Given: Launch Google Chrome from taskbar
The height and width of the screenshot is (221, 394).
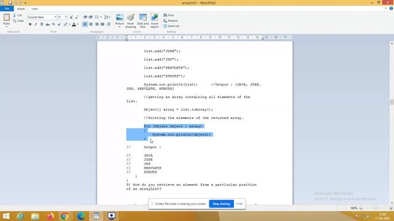Looking at the screenshot, I should coord(65,216).
